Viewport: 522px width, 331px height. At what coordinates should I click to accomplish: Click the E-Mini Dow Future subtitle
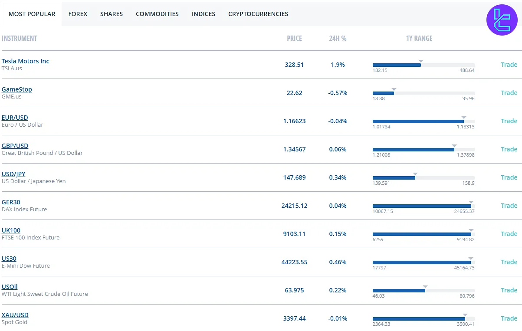coord(26,266)
